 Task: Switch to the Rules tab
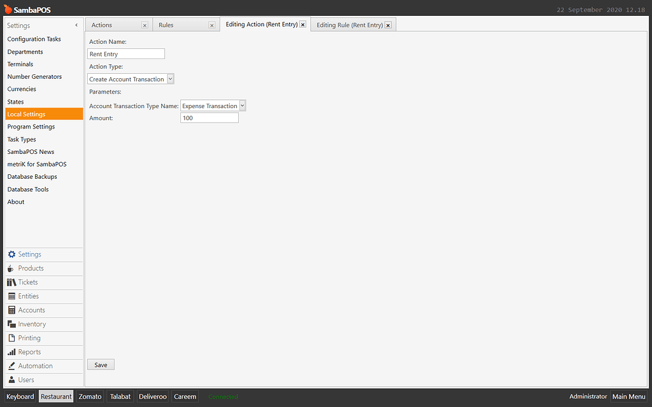pos(173,24)
